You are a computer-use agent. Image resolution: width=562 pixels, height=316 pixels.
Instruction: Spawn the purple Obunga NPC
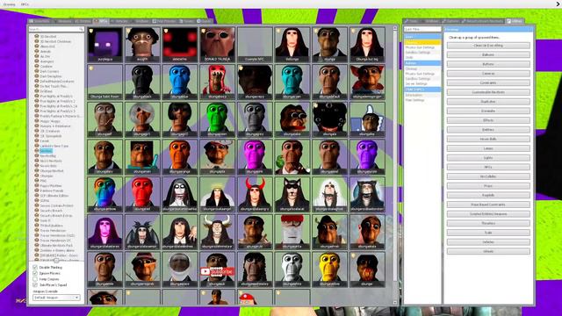(367, 157)
